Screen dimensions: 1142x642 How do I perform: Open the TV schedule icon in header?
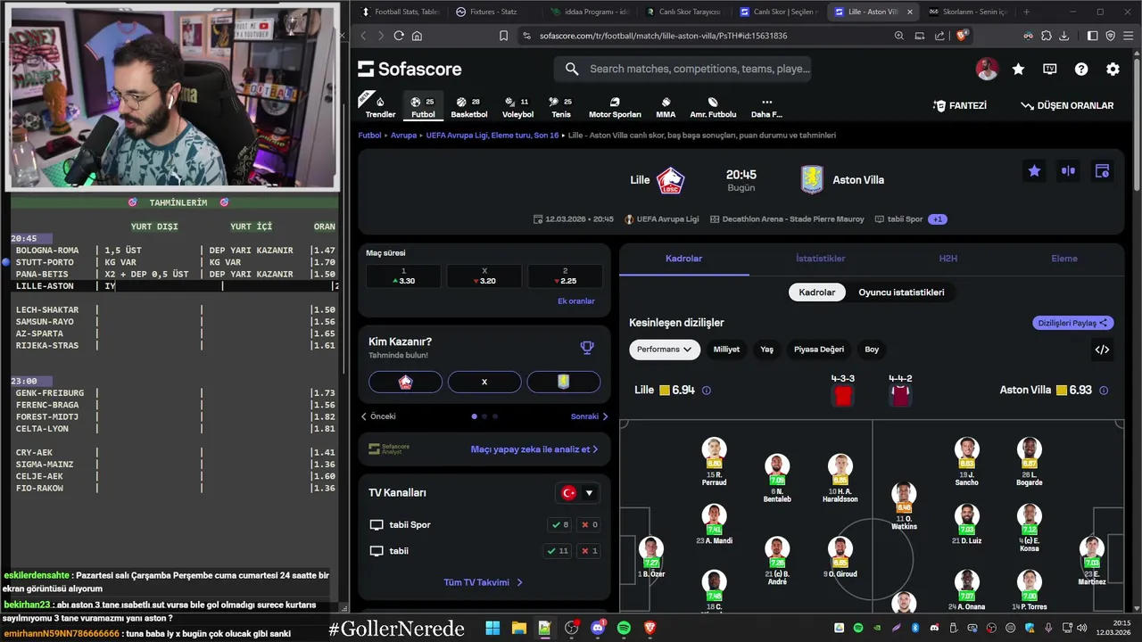click(1050, 69)
